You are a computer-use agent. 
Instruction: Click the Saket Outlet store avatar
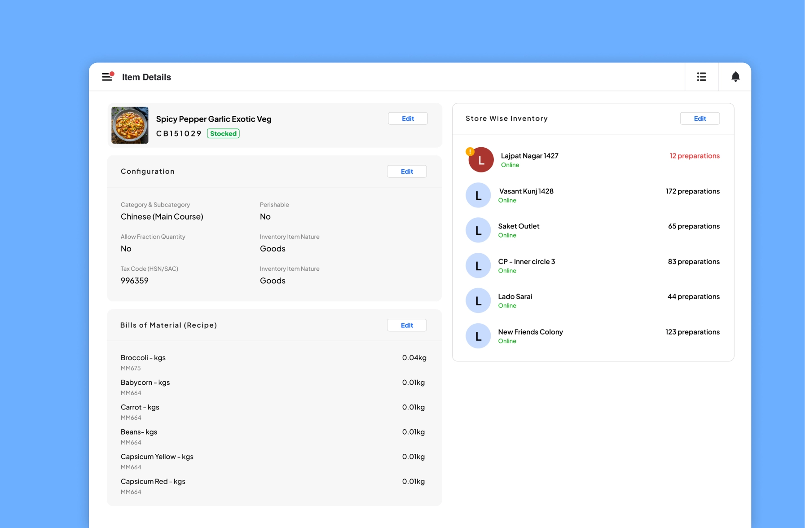coord(478,230)
